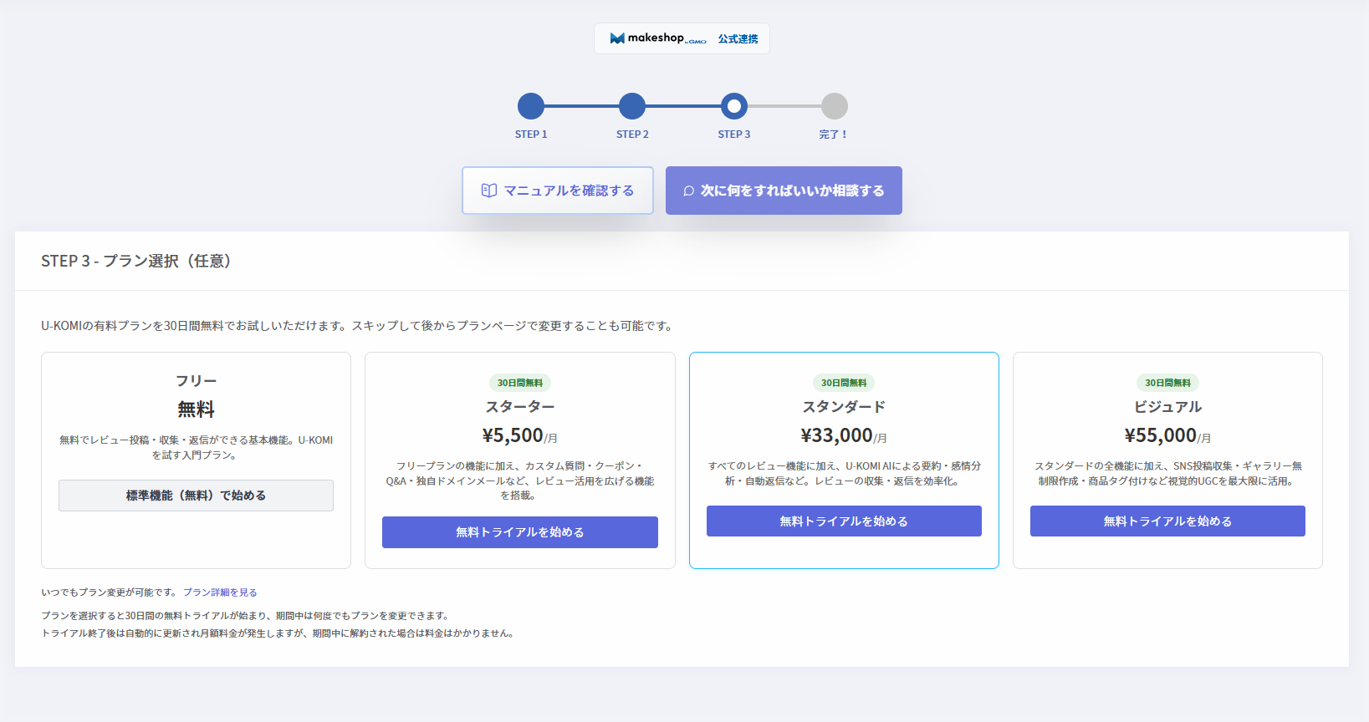Viewport: 1369px width, 722px height.
Task: Open the プラン詳細を見る link
Action: point(220,592)
